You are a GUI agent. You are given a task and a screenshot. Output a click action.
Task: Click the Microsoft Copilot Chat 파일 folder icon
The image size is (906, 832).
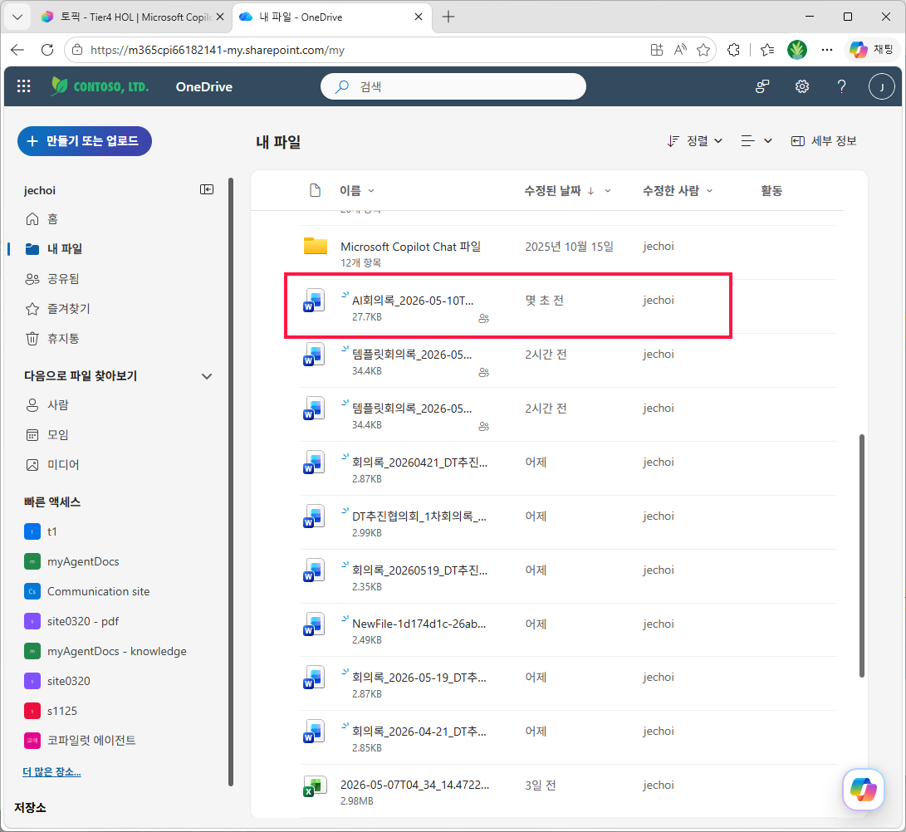coord(316,246)
